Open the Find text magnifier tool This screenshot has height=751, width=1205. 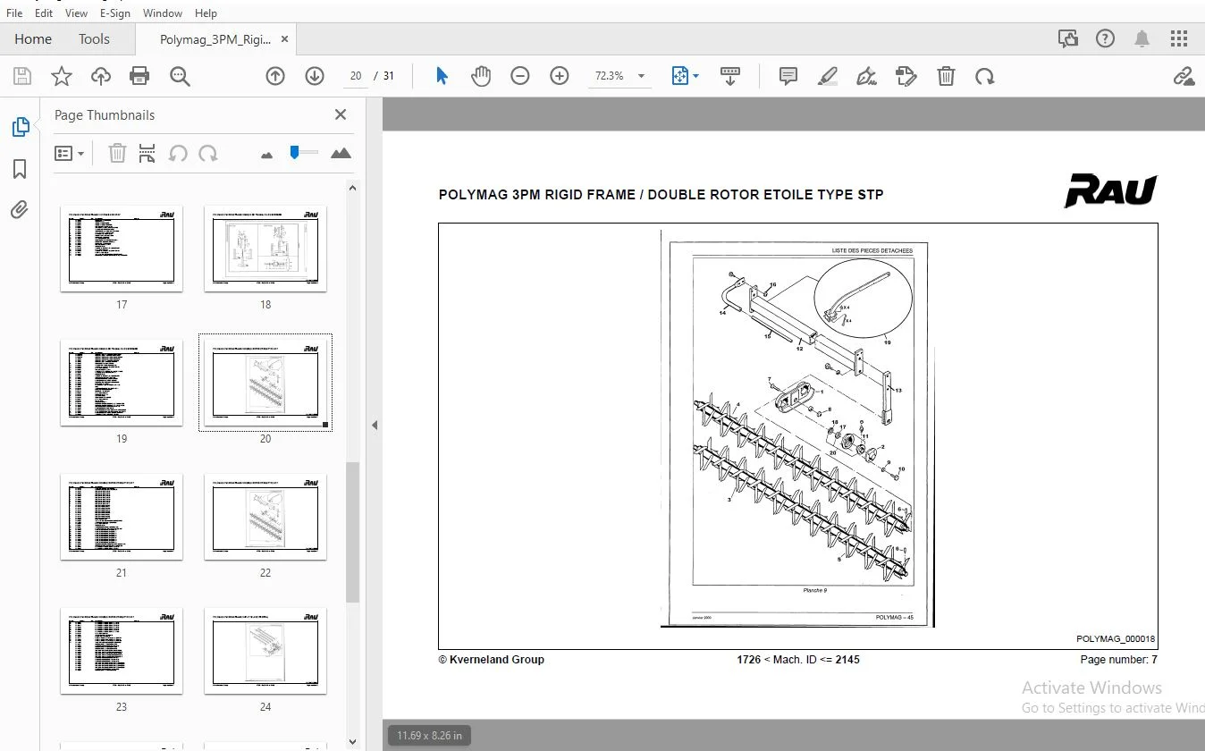point(180,76)
